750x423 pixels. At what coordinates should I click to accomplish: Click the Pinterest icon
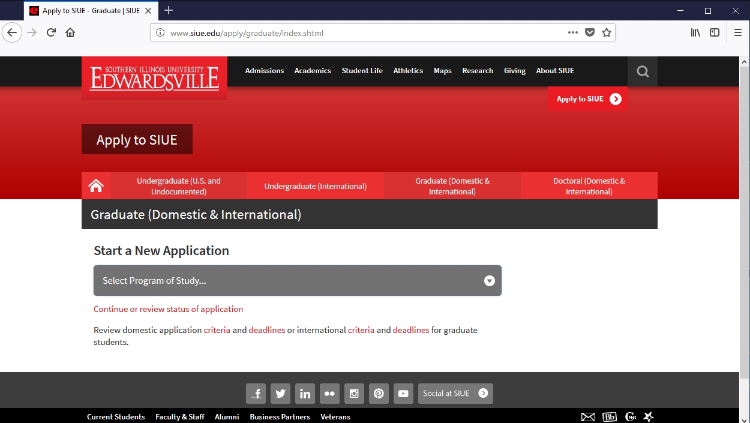379,394
